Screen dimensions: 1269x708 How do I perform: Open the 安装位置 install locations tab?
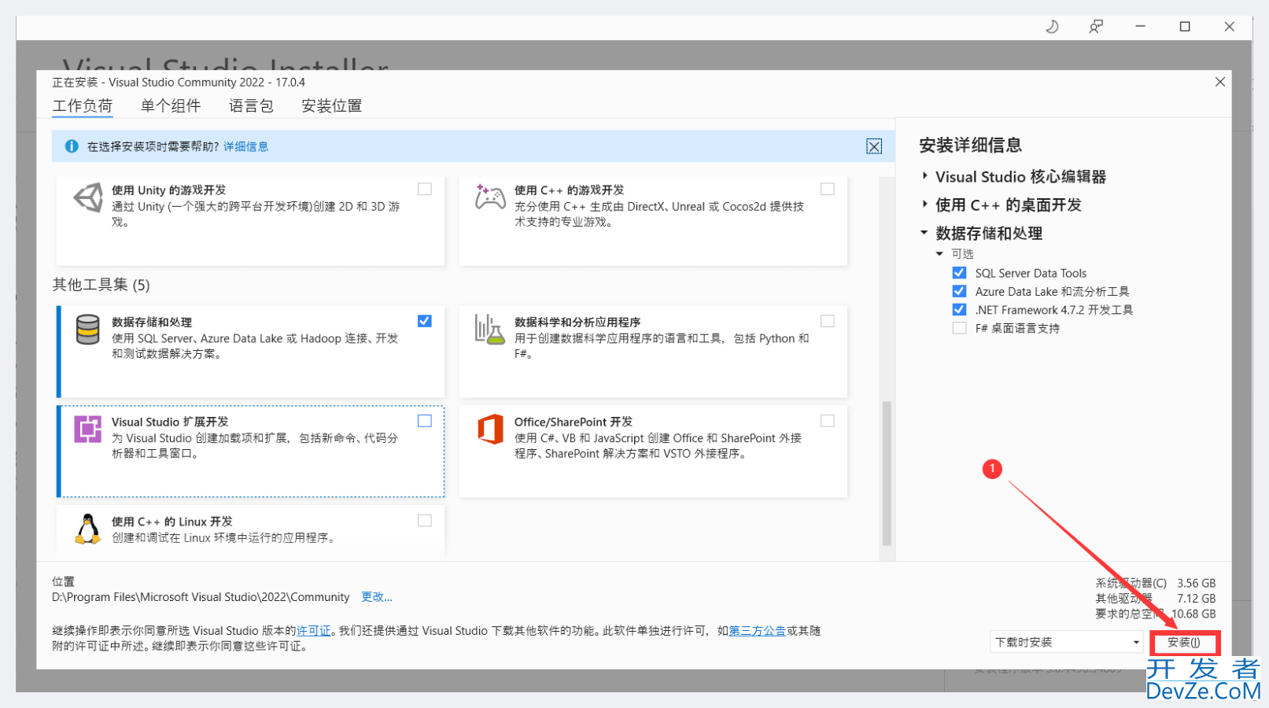[331, 105]
